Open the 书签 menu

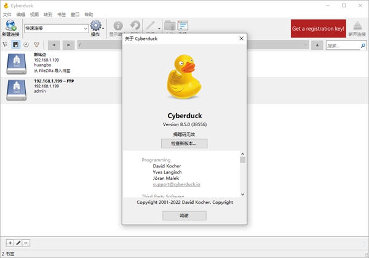coord(61,14)
